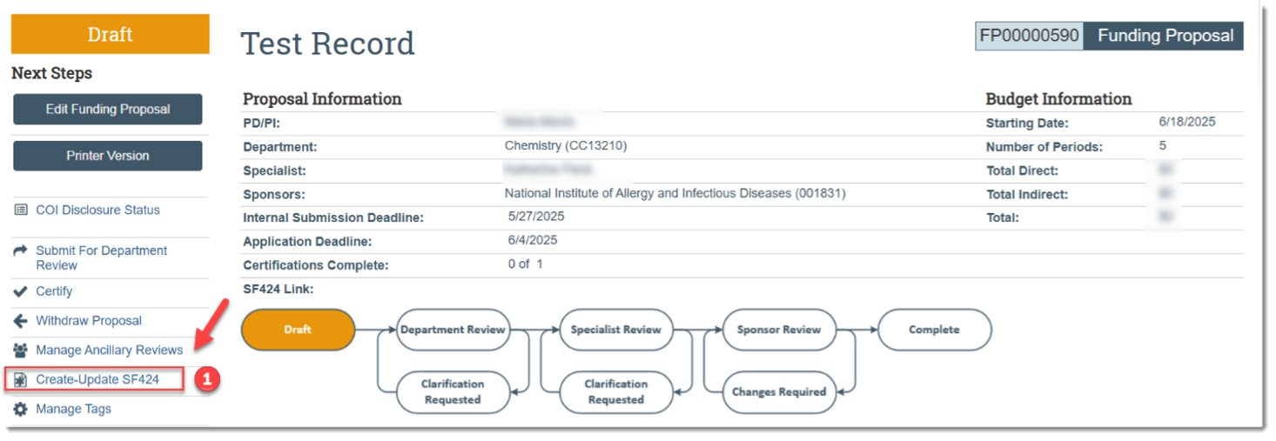The height and width of the screenshot is (441, 1276).
Task: Open the Printer Version
Action: coord(108,156)
